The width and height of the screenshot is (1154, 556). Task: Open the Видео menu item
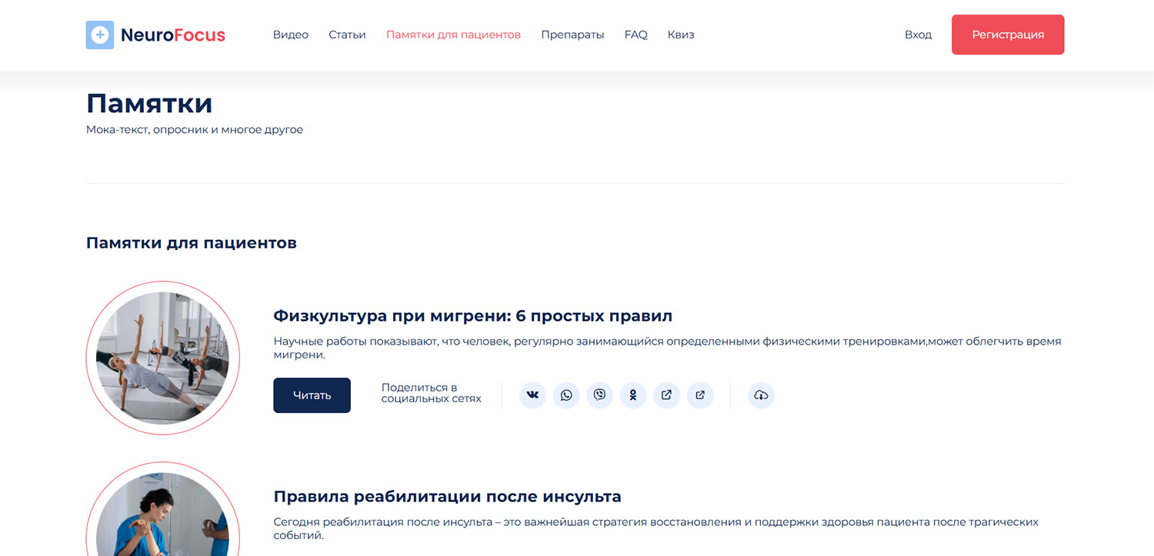tap(290, 35)
